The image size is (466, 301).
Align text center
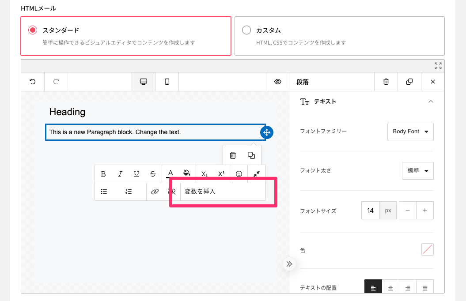[x=390, y=287]
